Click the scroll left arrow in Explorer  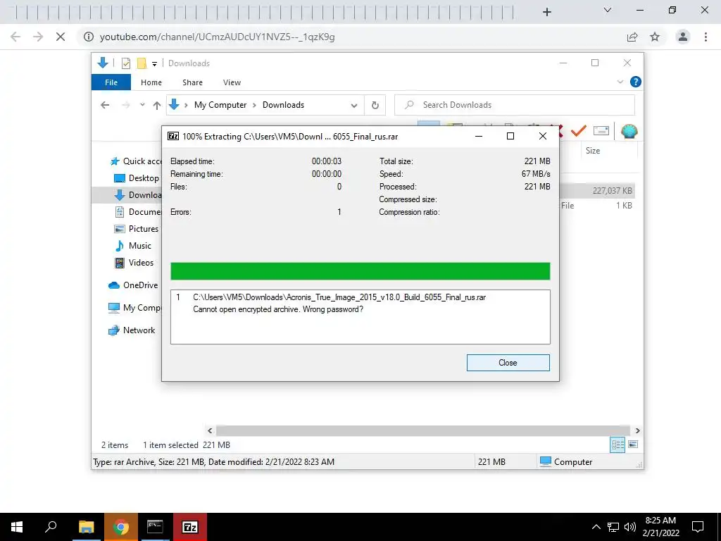210,430
